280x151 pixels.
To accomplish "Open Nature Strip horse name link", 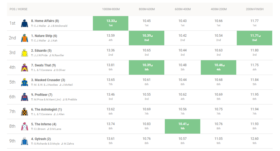I will click(44, 36).
